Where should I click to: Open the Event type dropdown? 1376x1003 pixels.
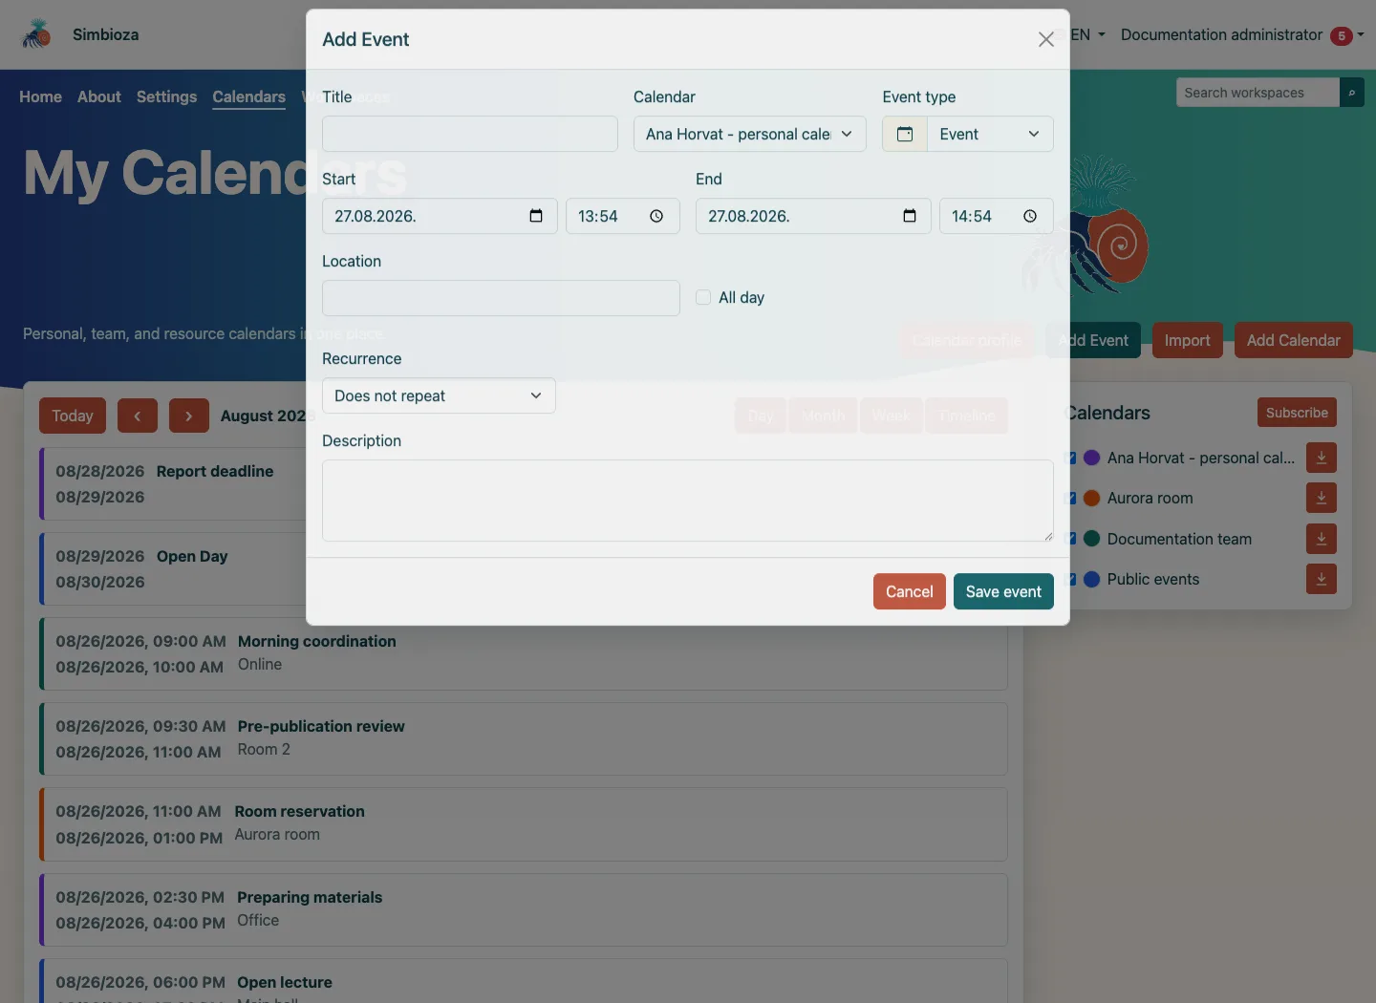point(991,134)
